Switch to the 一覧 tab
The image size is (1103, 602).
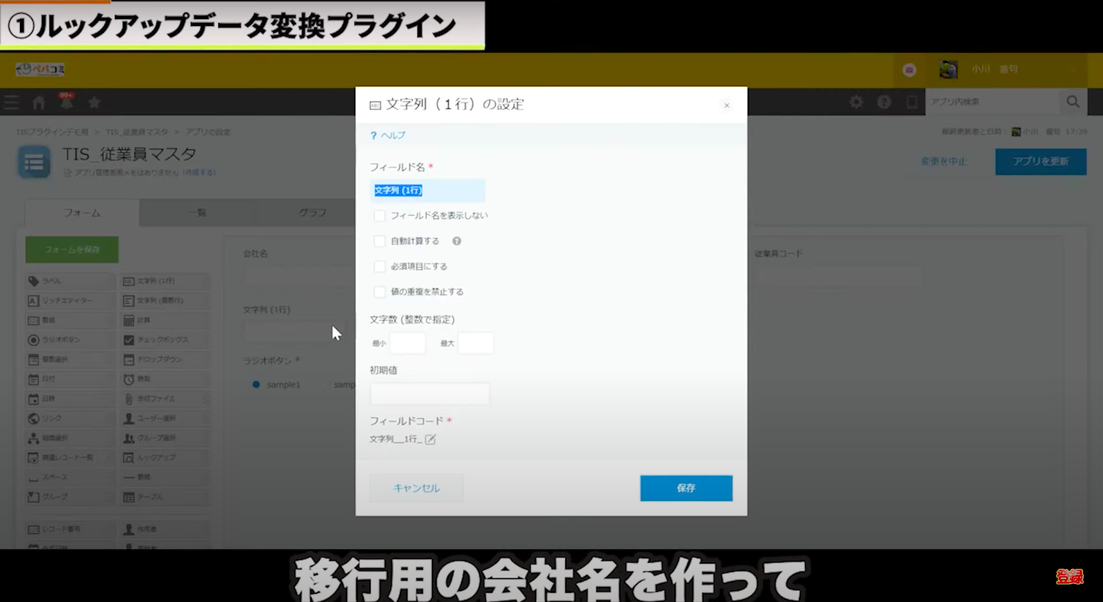tap(197, 213)
